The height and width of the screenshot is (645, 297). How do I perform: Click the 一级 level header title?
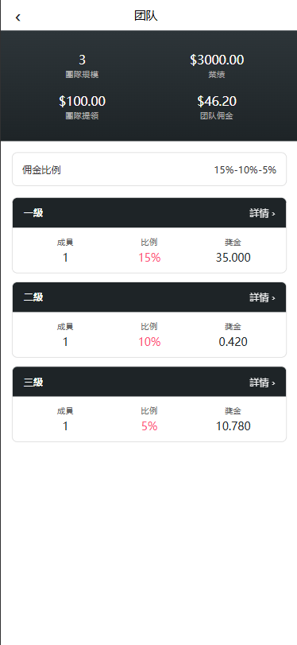33,213
